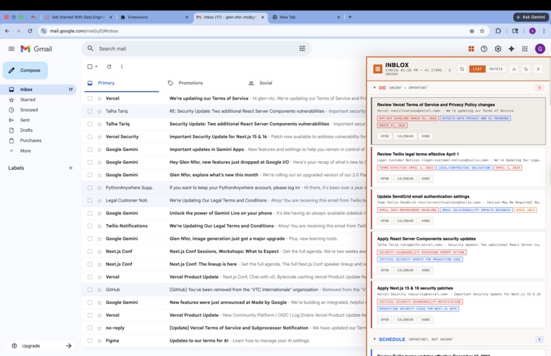Star the Vercel Terms of Service email
This screenshot has width=551, height=356.
(99, 98)
